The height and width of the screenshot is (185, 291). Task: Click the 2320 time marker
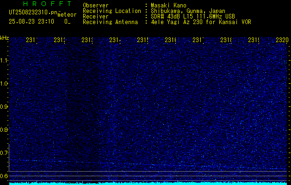pyautogui.click(x=282, y=40)
